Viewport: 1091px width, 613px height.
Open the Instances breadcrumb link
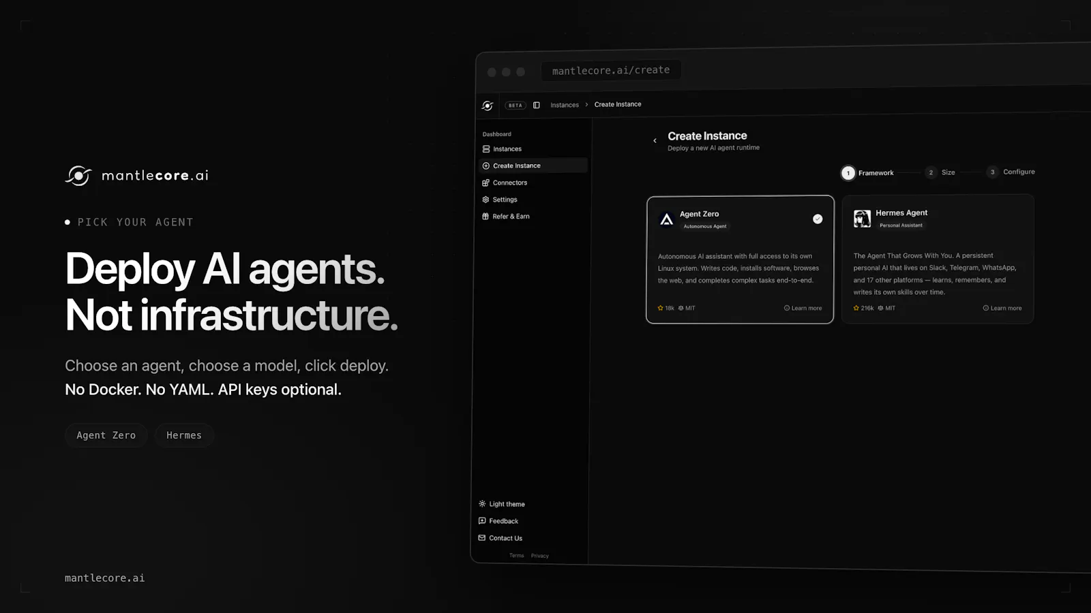565,105
